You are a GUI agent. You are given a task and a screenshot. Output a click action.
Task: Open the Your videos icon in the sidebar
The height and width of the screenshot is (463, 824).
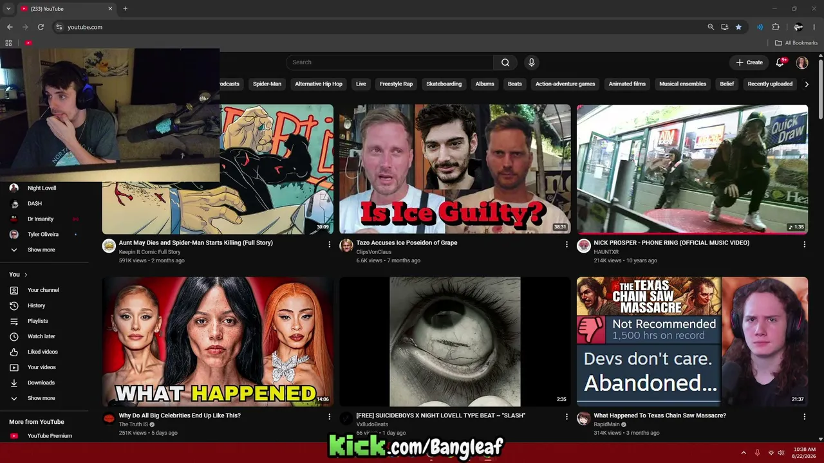(14, 367)
